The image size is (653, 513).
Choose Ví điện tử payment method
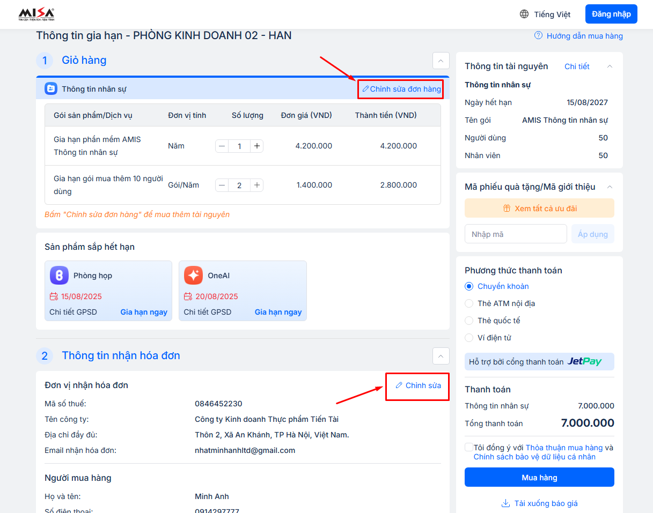click(469, 338)
